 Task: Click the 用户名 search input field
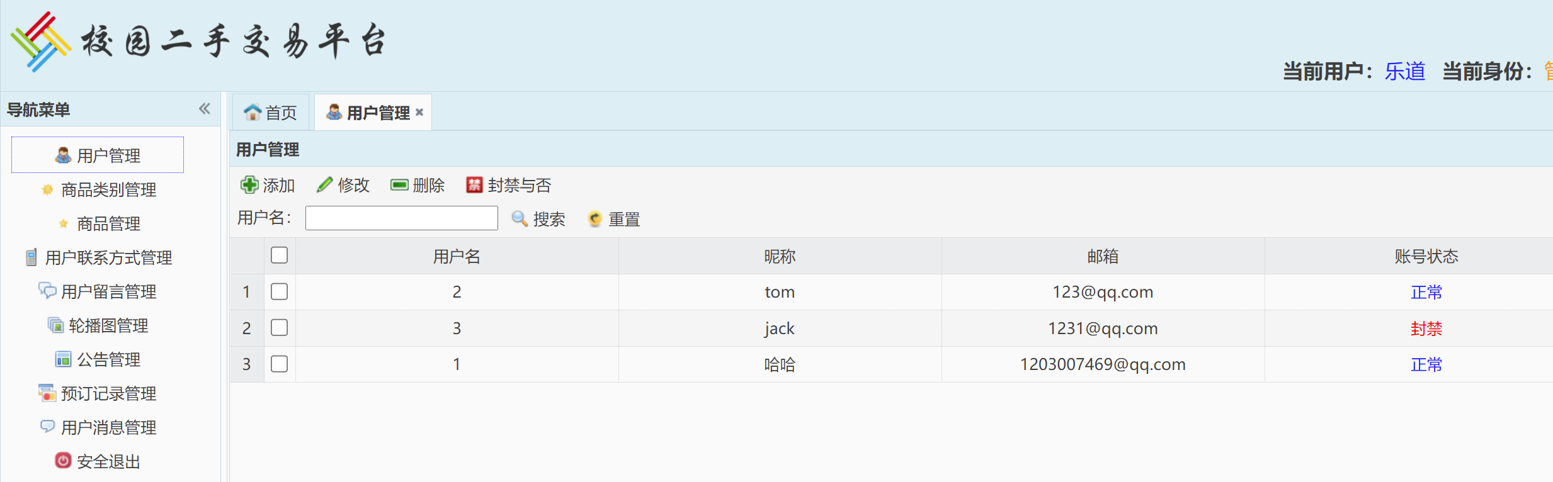402,218
